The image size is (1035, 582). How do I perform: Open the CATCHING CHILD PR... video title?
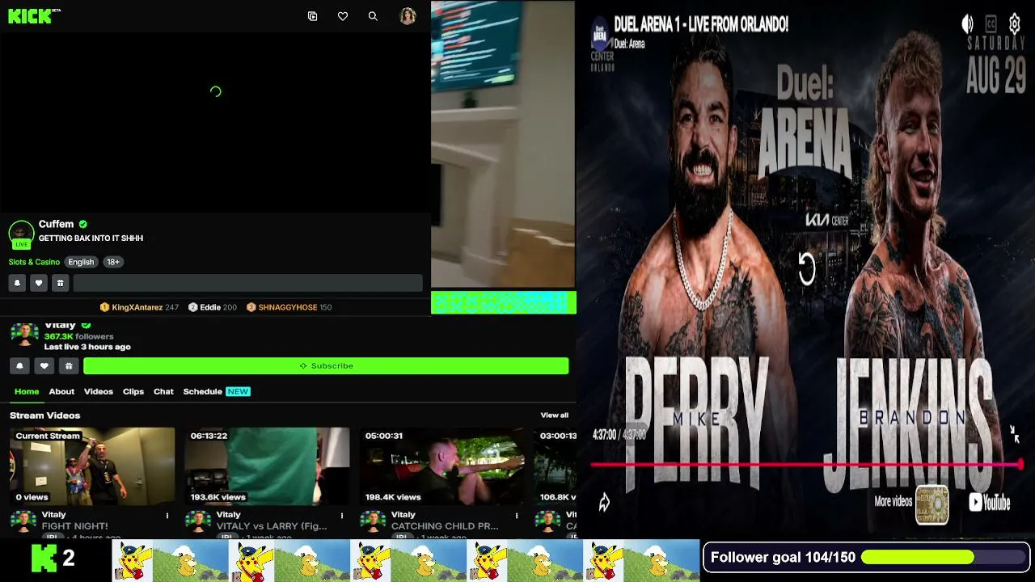point(445,526)
